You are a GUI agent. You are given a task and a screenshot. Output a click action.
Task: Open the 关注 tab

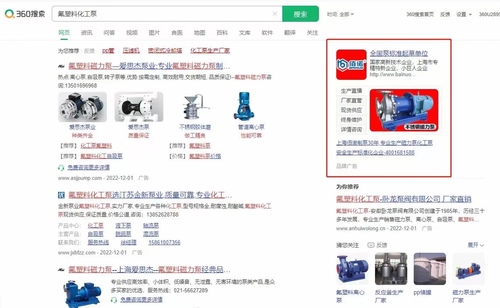click(x=312, y=33)
